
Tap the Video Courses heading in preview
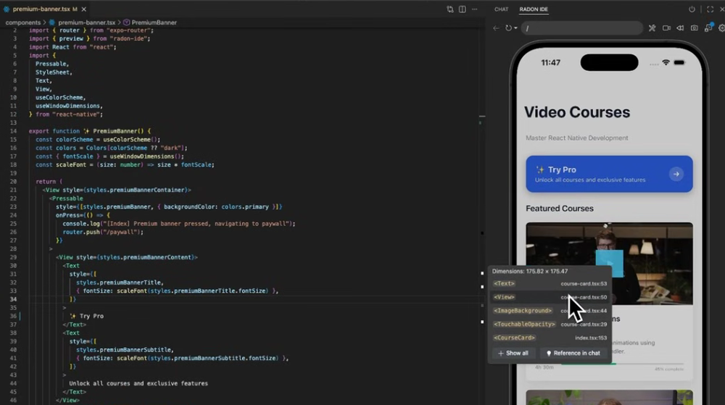(577, 112)
